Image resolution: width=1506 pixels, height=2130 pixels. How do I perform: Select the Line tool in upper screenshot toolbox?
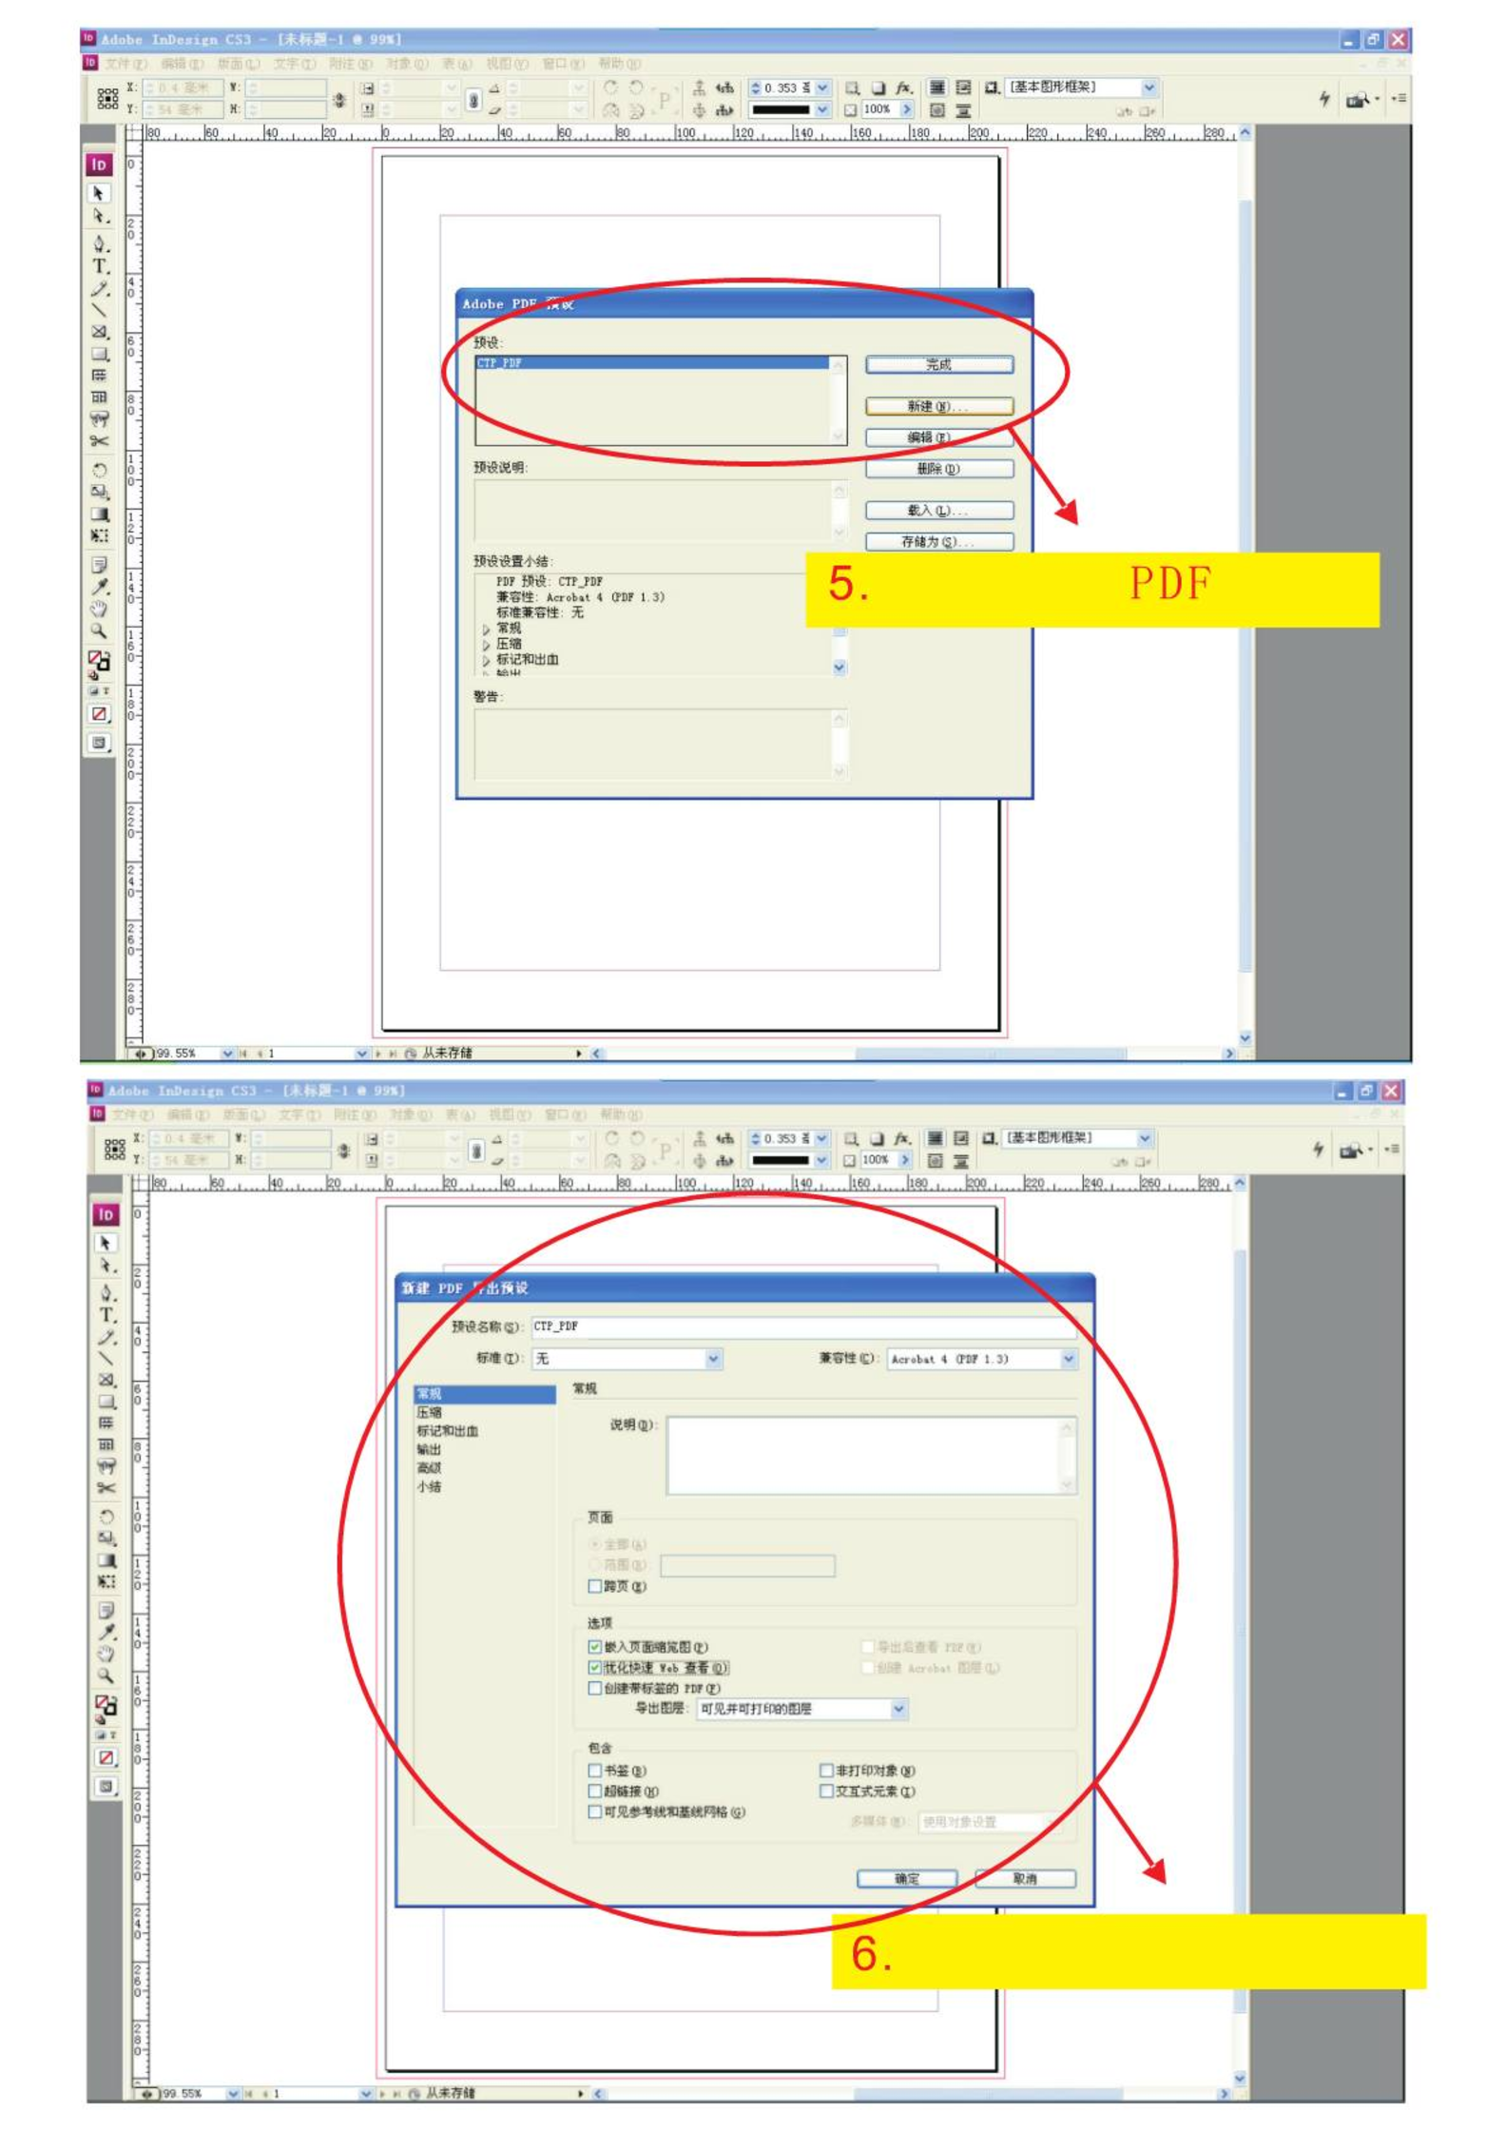pos(98,310)
